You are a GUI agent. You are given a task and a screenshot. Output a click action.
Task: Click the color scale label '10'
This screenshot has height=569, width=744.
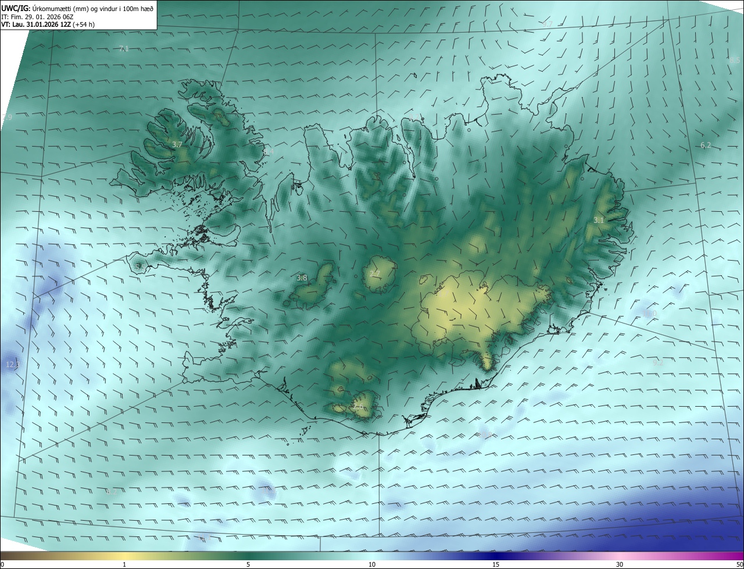point(372,564)
